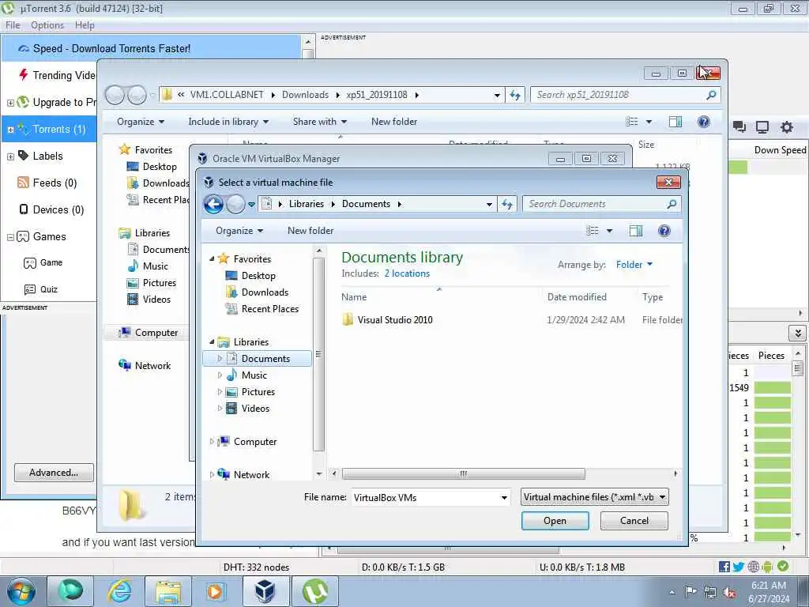The image size is (809, 607).
Task: Open the view options dropdown arrow in the file dialog
Action: pos(609,231)
